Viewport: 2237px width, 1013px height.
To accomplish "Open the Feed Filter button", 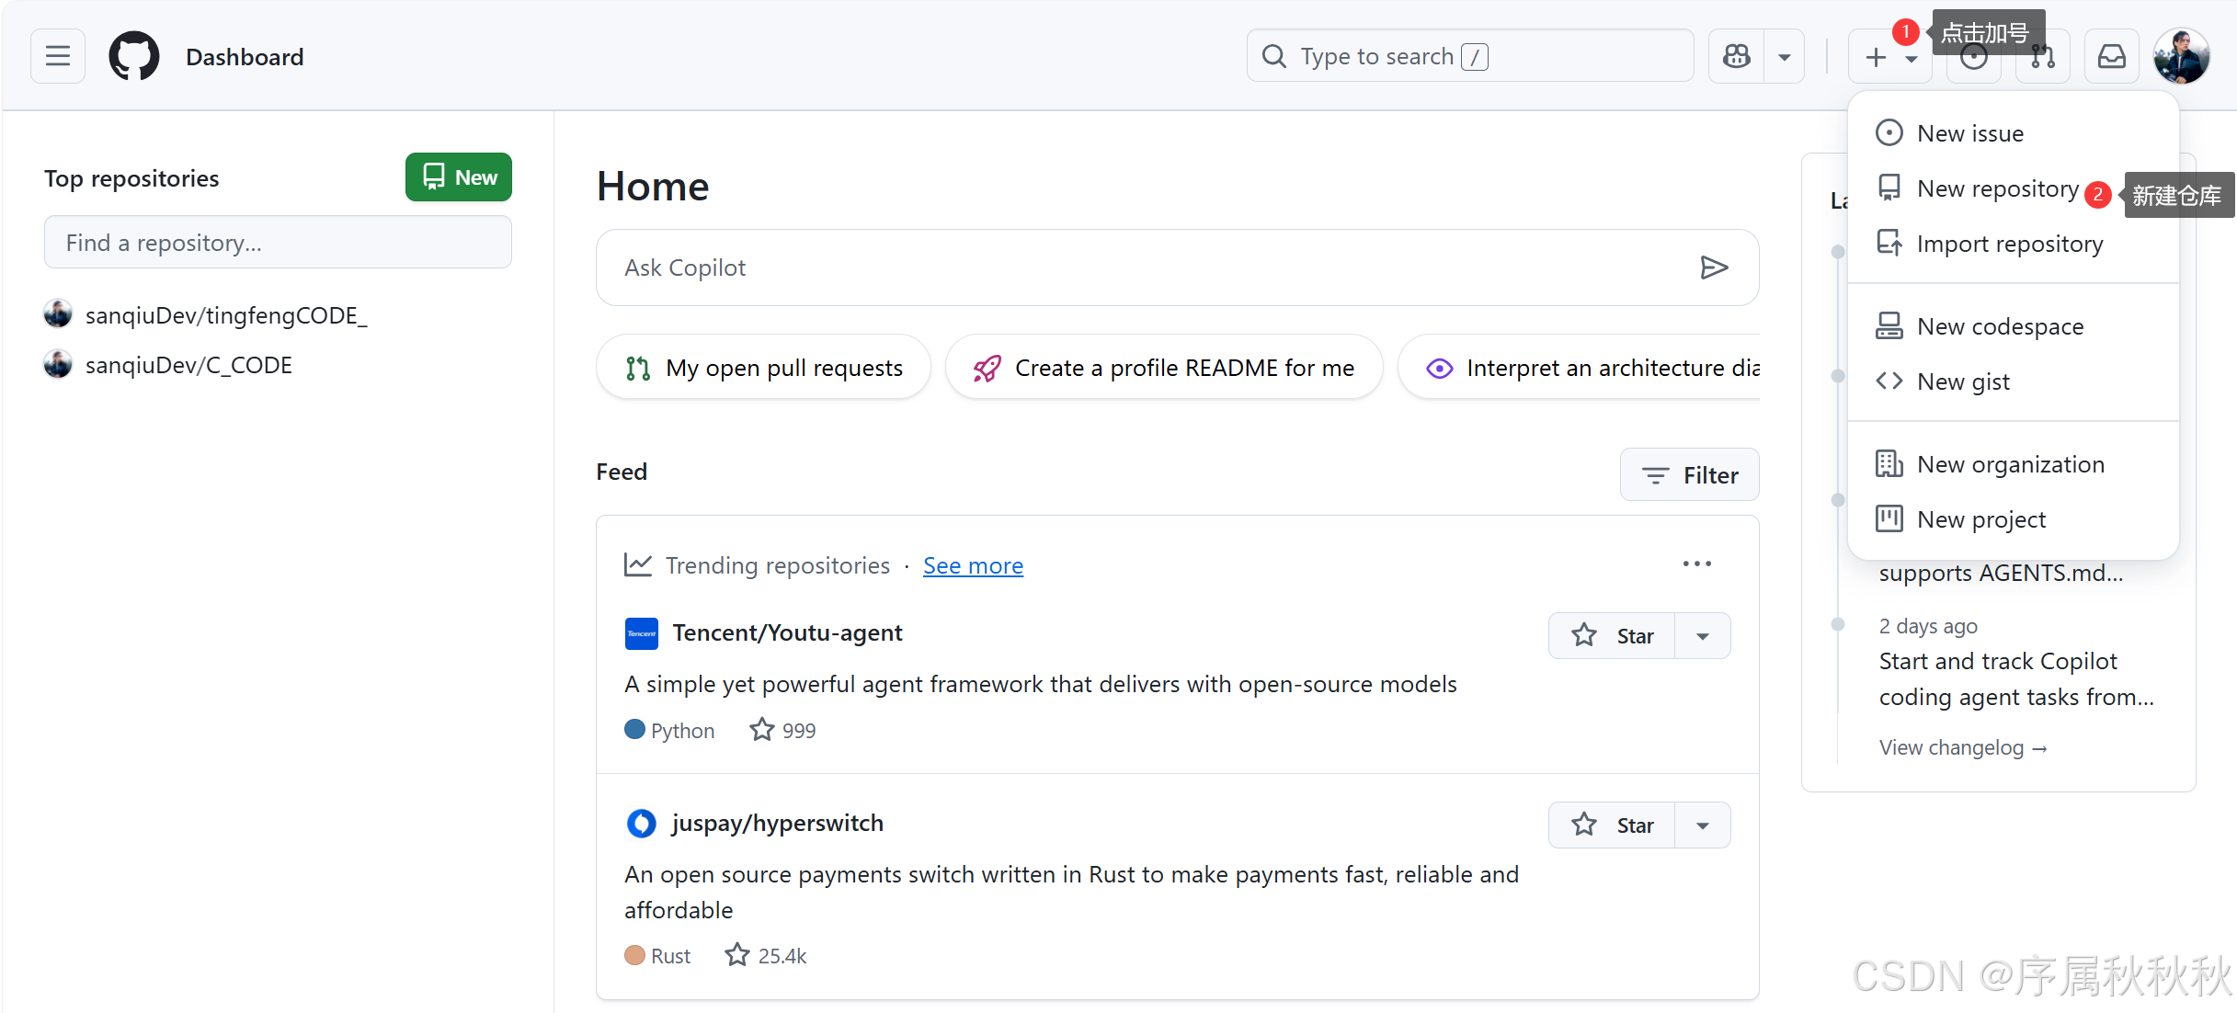I will 1689,475.
